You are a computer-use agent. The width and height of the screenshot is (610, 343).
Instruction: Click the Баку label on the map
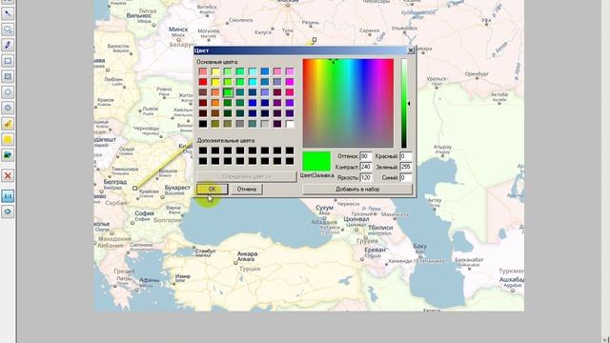pos(419,246)
